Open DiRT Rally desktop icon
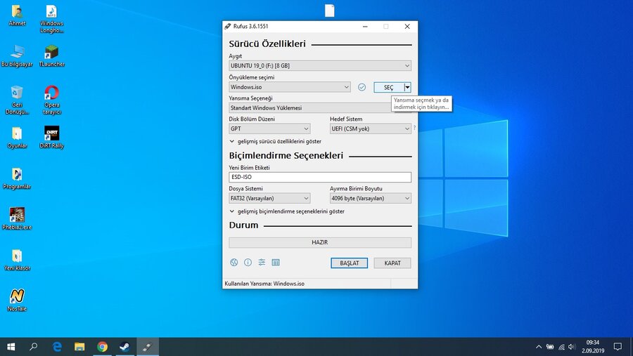Screen dimensions: 633x356 [x=51, y=134]
